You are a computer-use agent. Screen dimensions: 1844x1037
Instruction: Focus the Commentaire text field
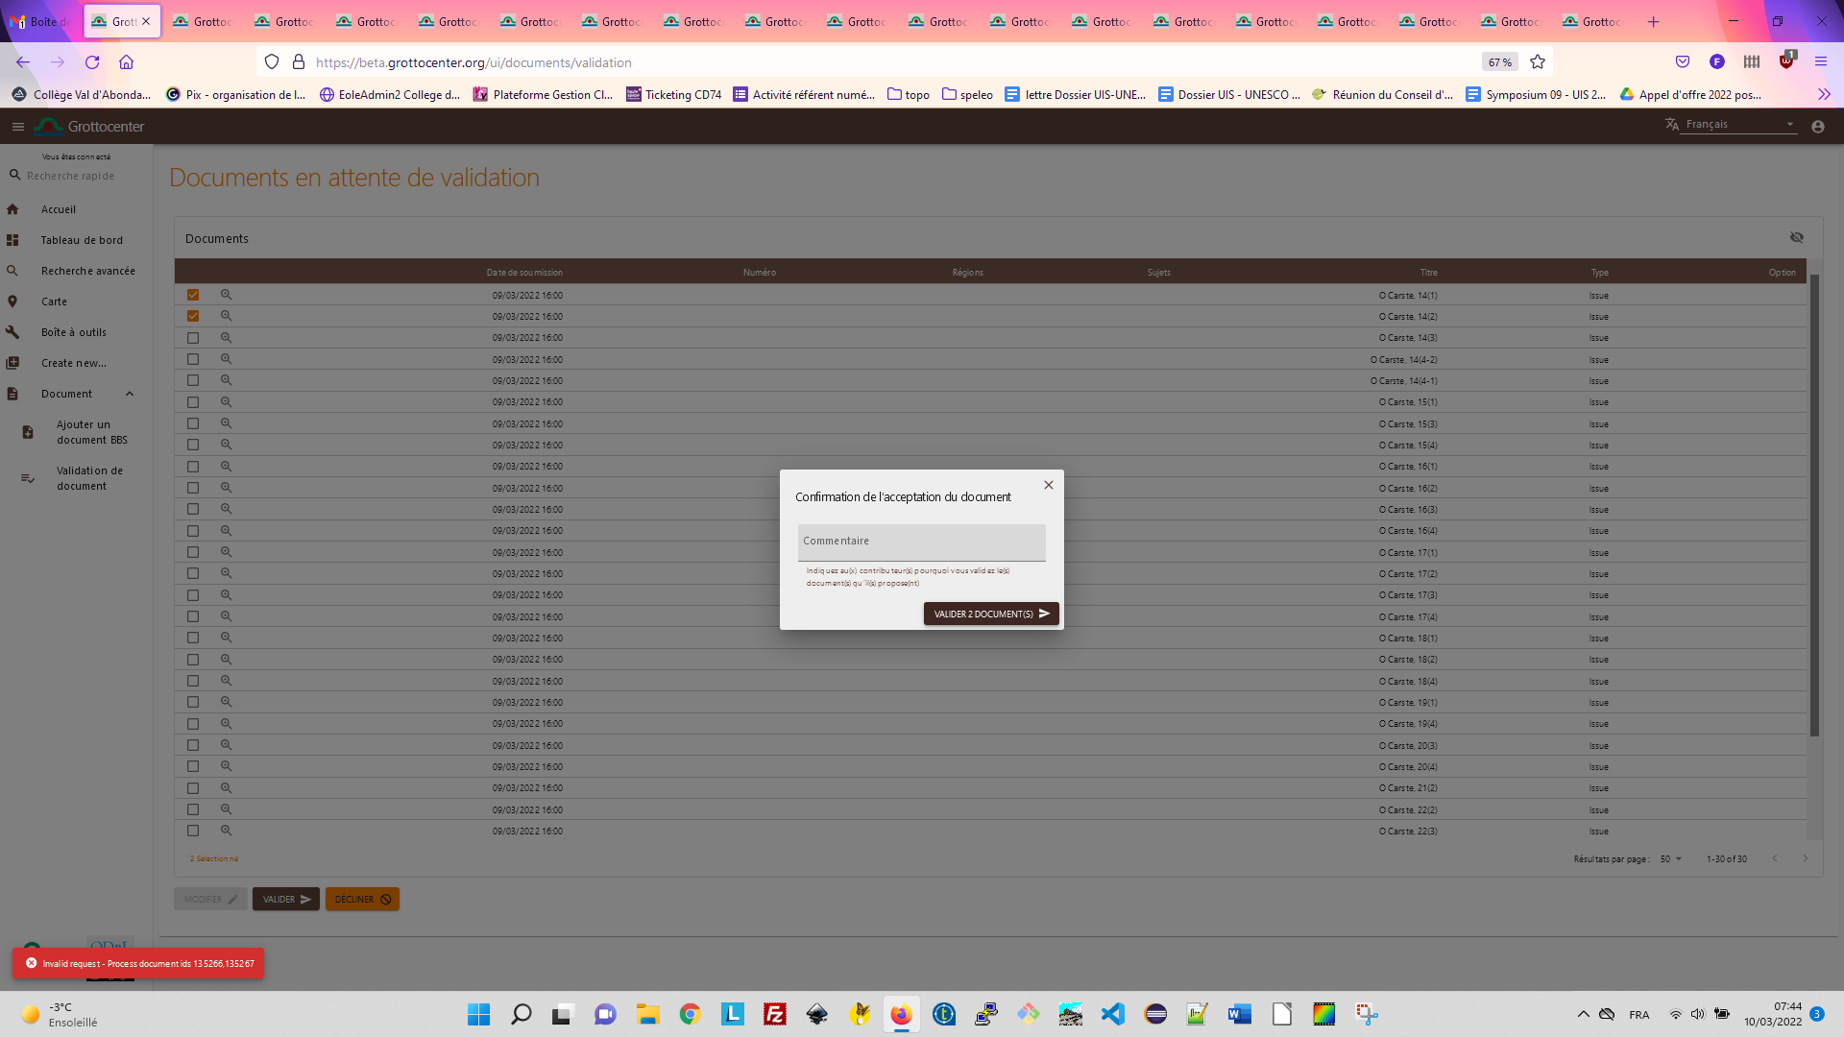click(x=921, y=543)
